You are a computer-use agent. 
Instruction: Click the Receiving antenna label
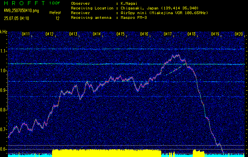91,18
